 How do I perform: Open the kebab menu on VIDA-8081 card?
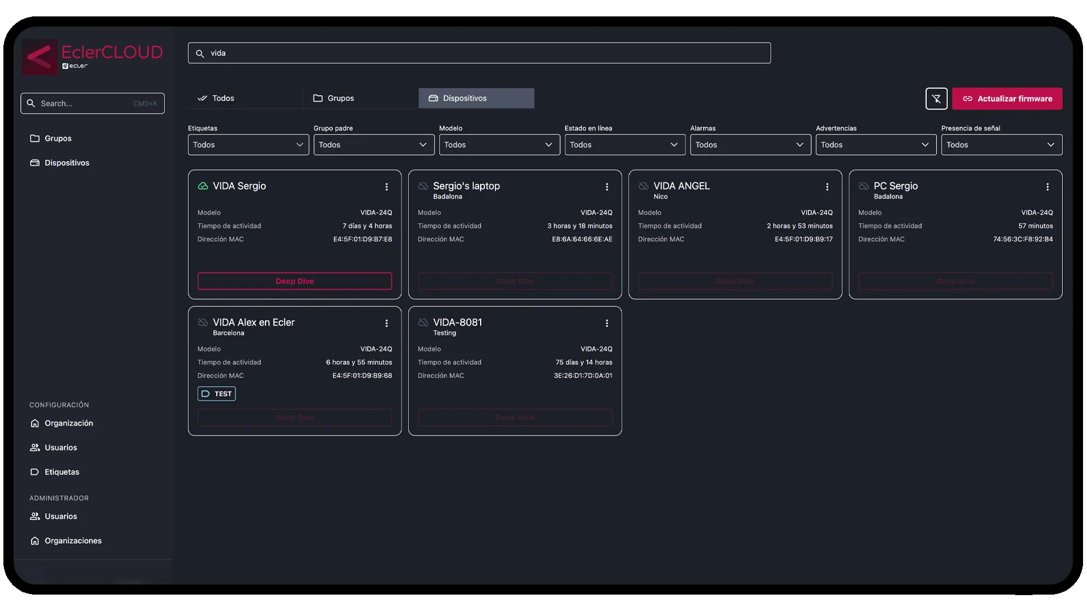(607, 323)
